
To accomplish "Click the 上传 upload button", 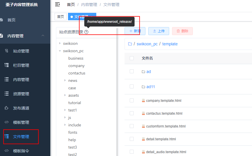I will tap(159, 31).
